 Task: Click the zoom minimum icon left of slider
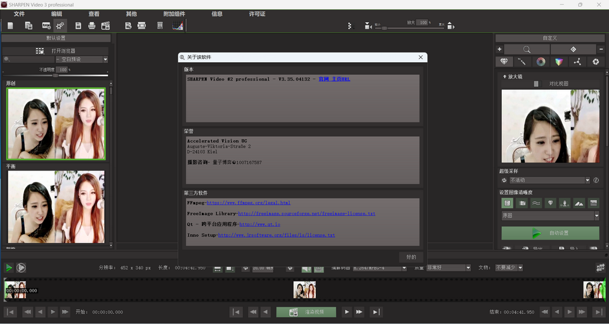pyautogui.click(x=368, y=25)
